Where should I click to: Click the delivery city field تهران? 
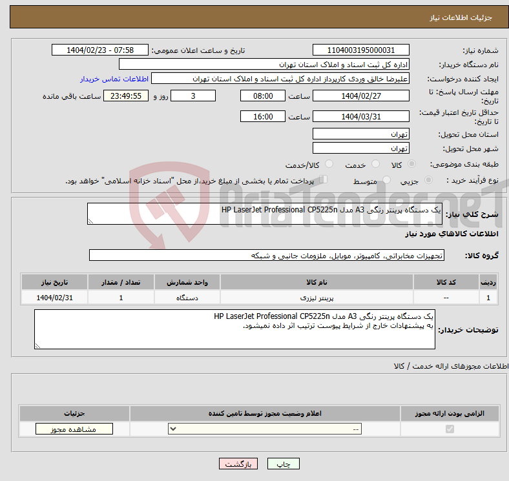tap(360, 148)
